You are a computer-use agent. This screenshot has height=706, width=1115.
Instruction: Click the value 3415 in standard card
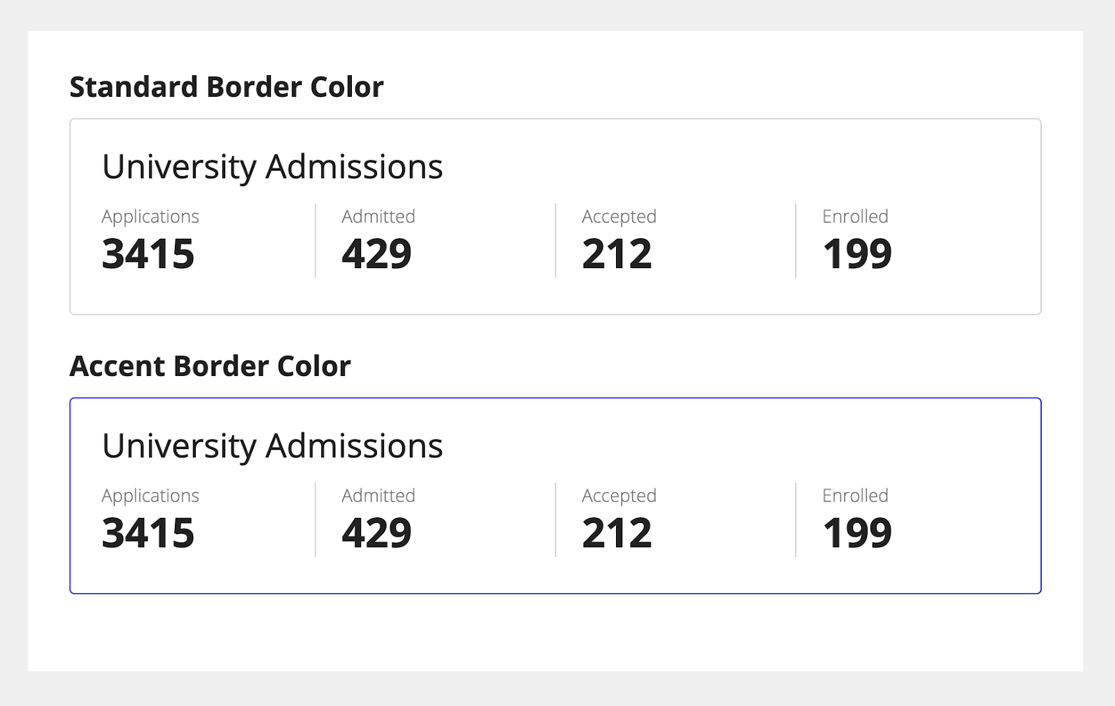148,253
